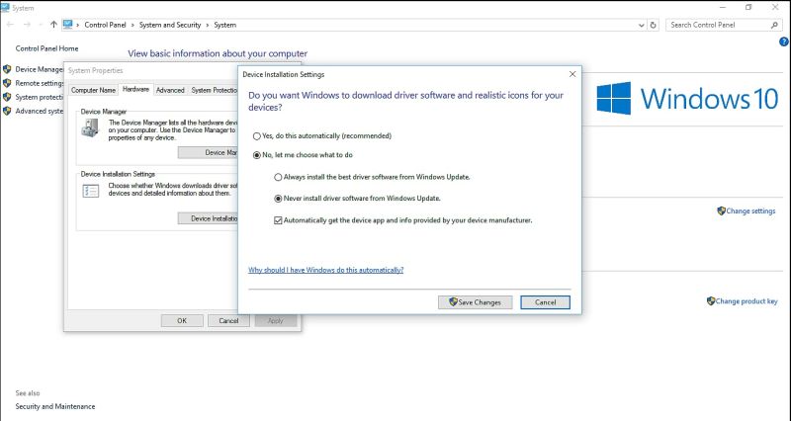Click the Device Manager computer icon
The height and width of the screenshot is (421, 791).
[x=90, y=128]
